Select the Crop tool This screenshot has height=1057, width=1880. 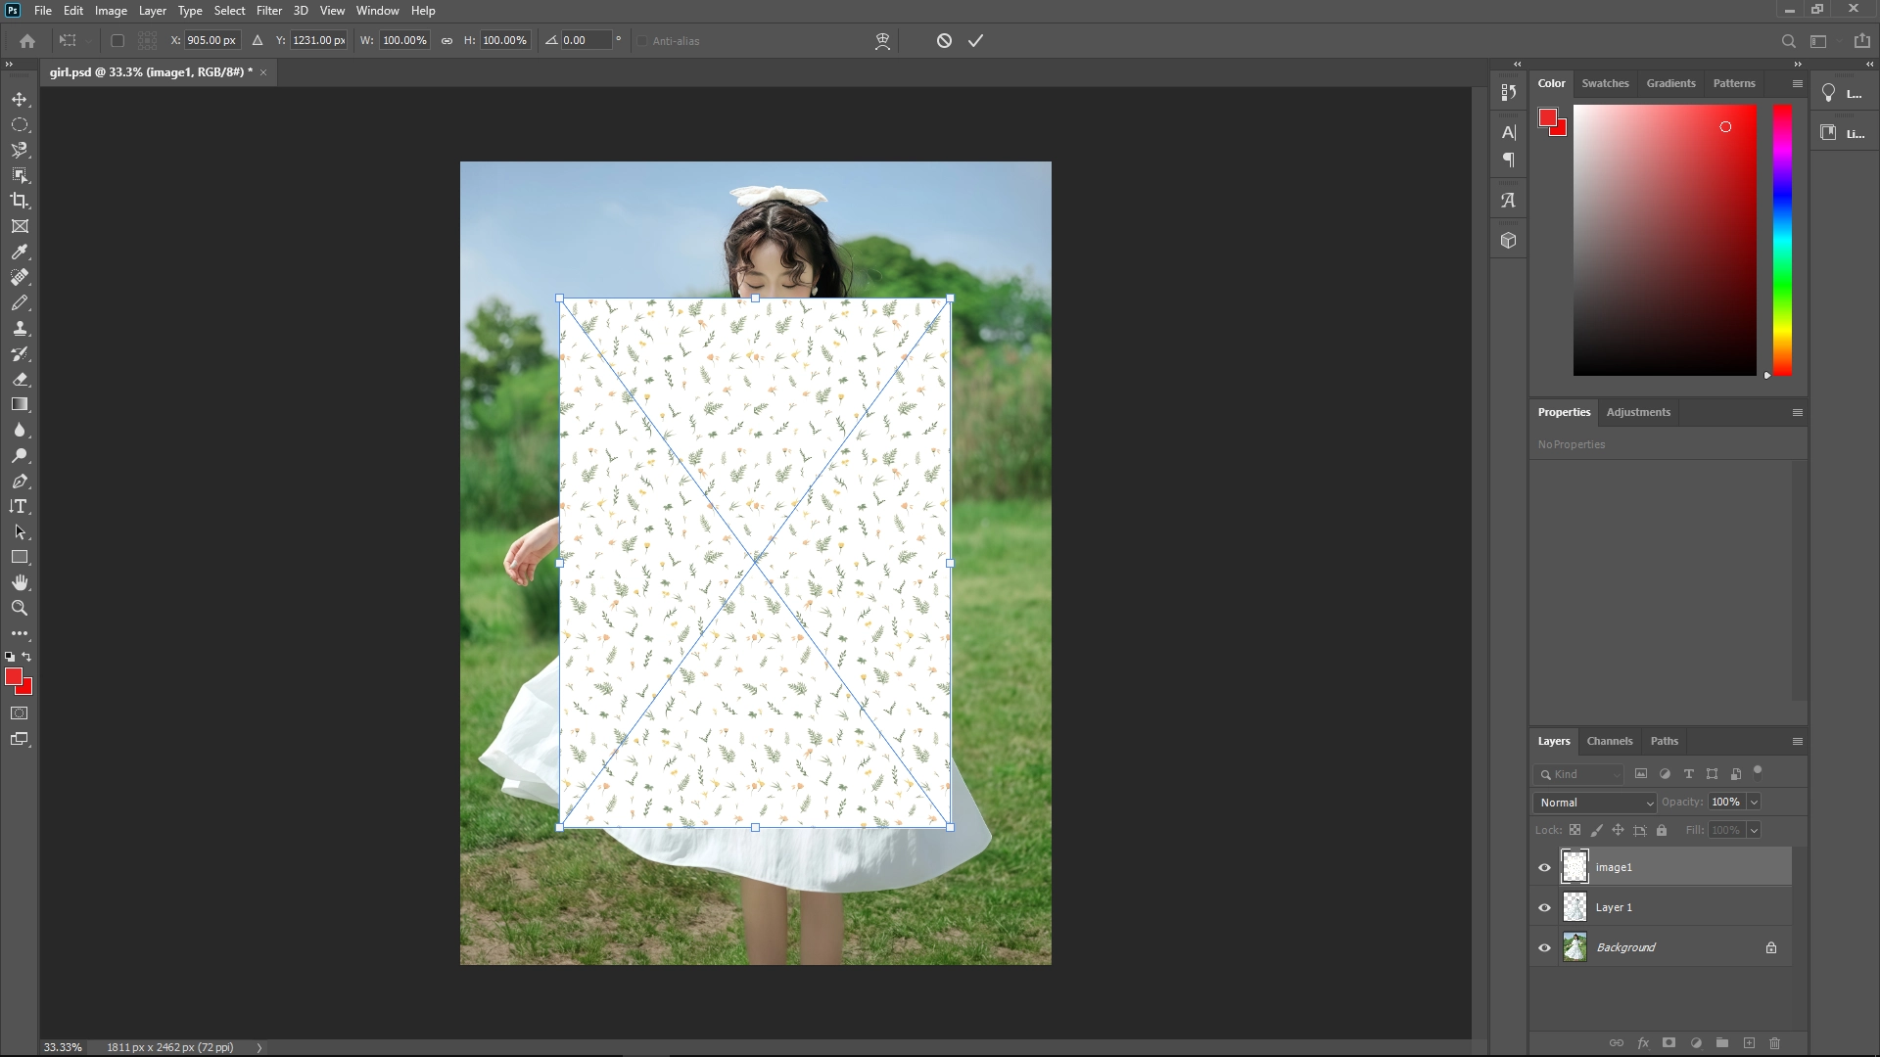(x=20, y=201)
